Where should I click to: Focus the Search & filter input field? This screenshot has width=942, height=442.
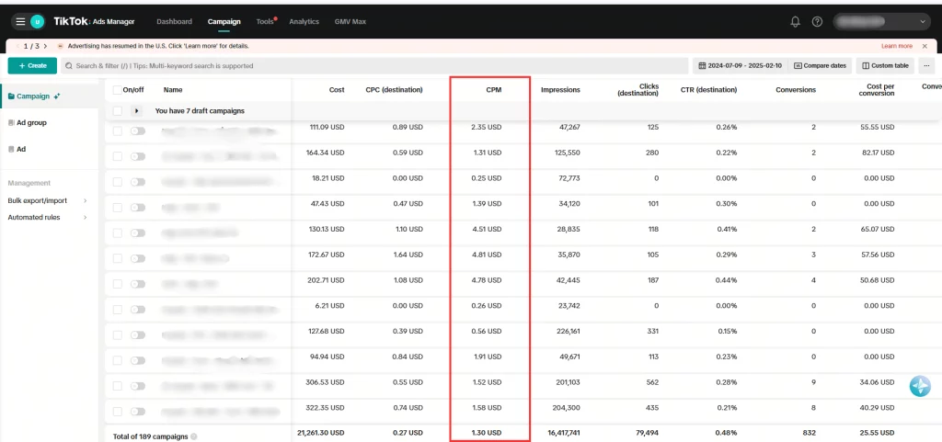click(374, 65)
